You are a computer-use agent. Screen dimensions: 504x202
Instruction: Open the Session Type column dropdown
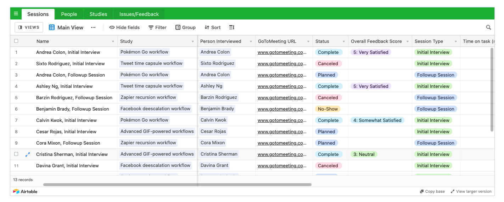click(455, 41)
